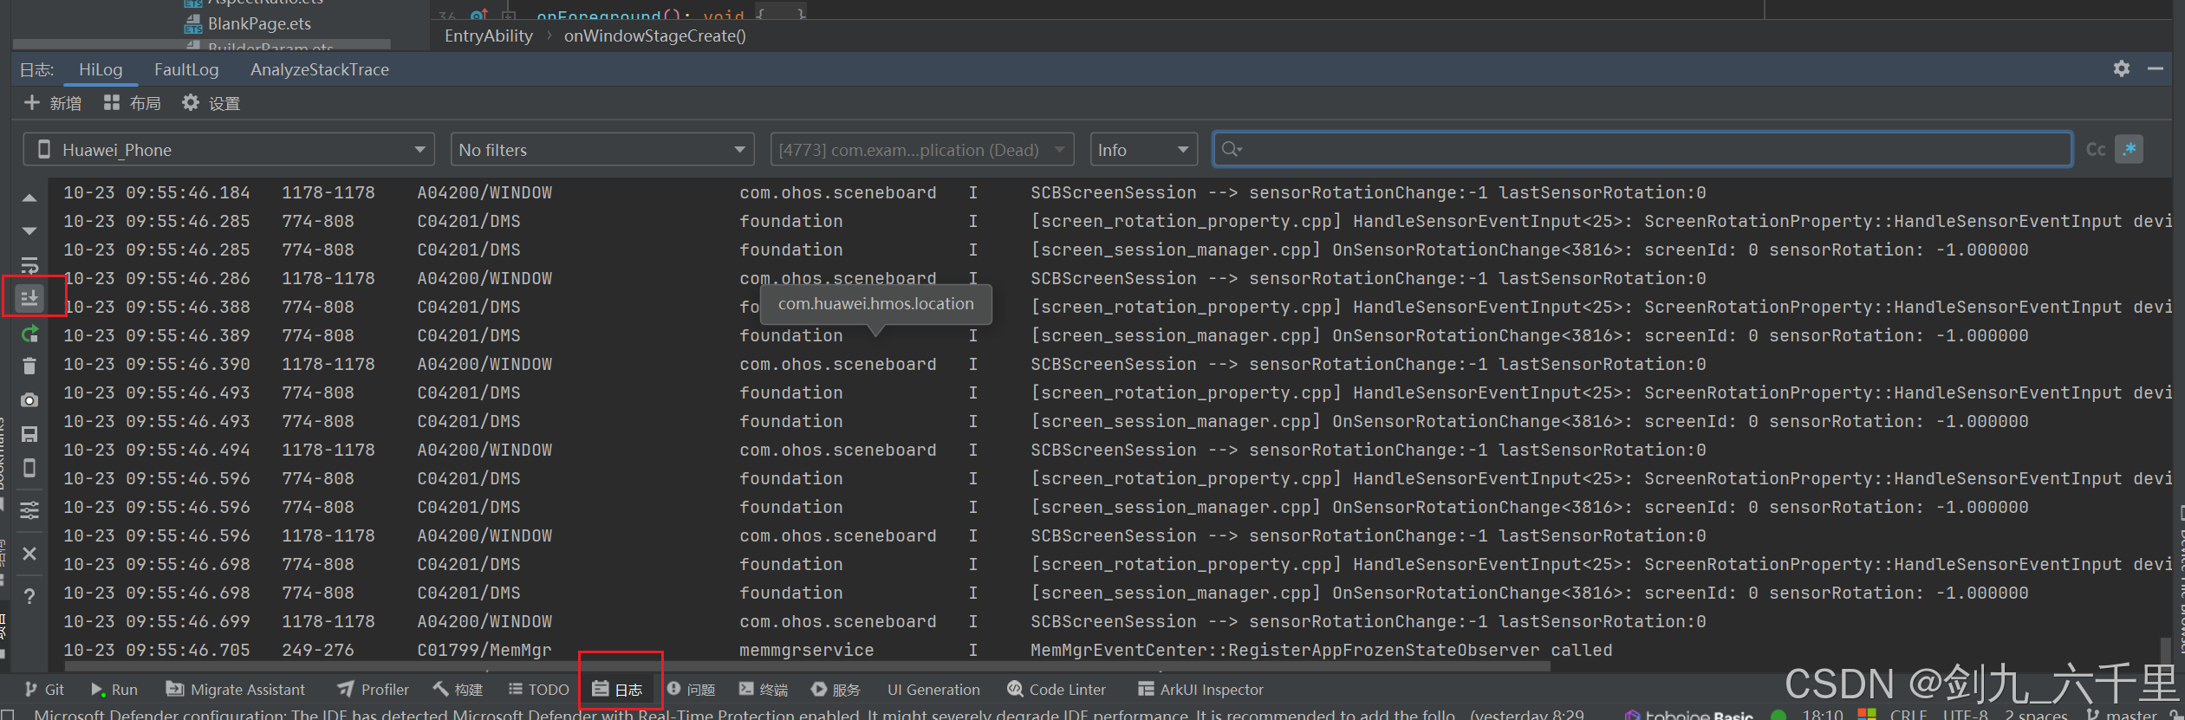Toggle the Cc match case option

[2096, 149]
